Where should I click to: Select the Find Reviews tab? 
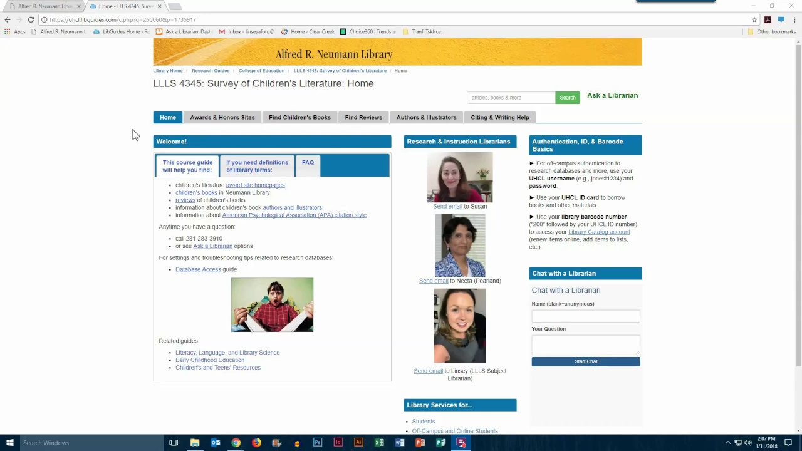[x=363, y=117]
